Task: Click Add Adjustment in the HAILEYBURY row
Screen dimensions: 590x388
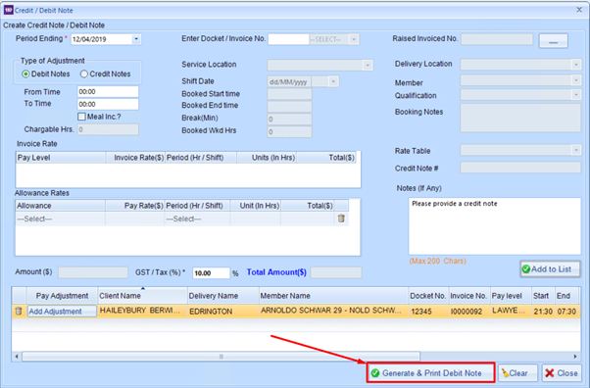Action: (62, 312)
